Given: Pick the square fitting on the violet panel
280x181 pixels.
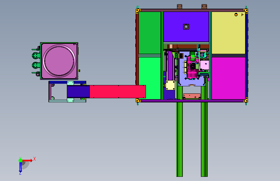Looking at the screenshot, I should (186, 27).
